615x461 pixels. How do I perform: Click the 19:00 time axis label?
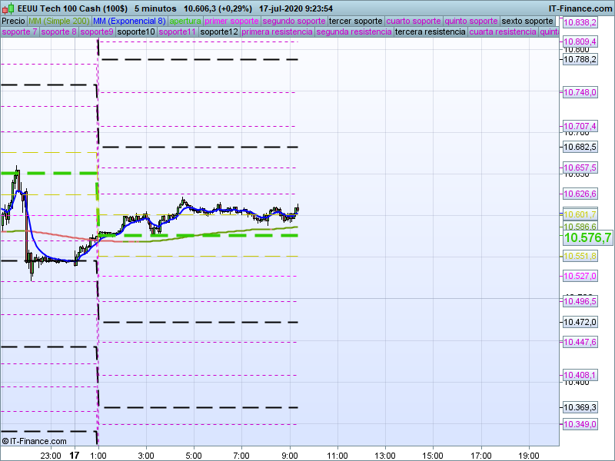(x=529, y=456)
